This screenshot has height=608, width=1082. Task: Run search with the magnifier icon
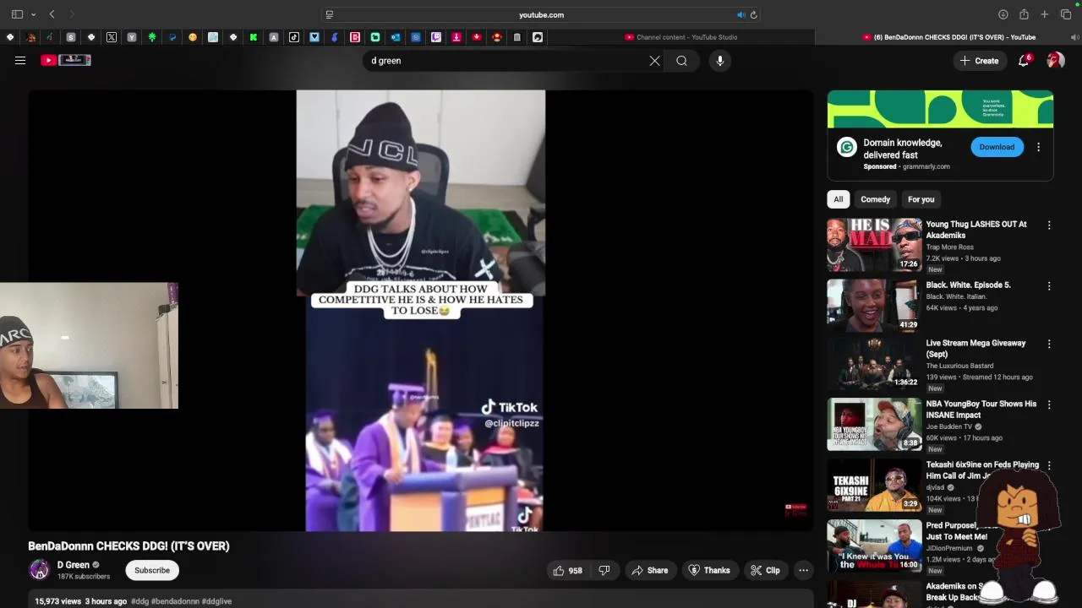[x=681, y=61]
